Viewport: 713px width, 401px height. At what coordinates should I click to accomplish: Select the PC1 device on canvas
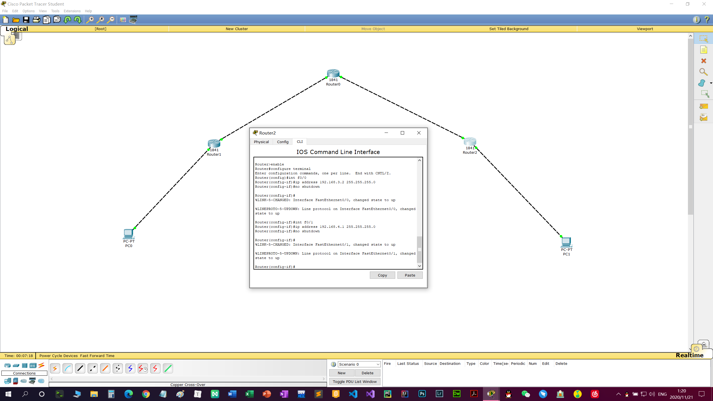pyautogui.click(x=566, y=242)
